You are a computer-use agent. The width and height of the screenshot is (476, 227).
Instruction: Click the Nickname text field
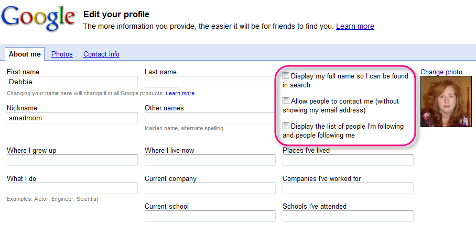[72, 118]
